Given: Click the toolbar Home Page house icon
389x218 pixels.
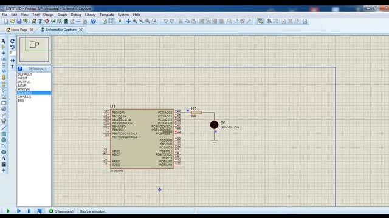Looking at the screenshot, I should pyautogui.click(x=34, y=21).
